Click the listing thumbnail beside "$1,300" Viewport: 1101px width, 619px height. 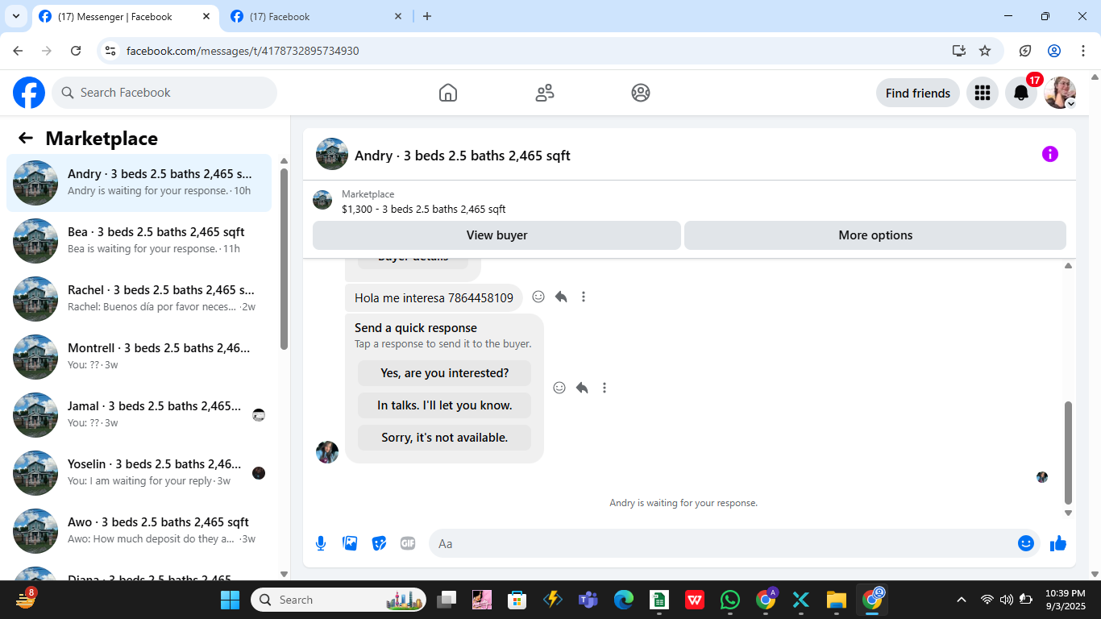[322, 200]
